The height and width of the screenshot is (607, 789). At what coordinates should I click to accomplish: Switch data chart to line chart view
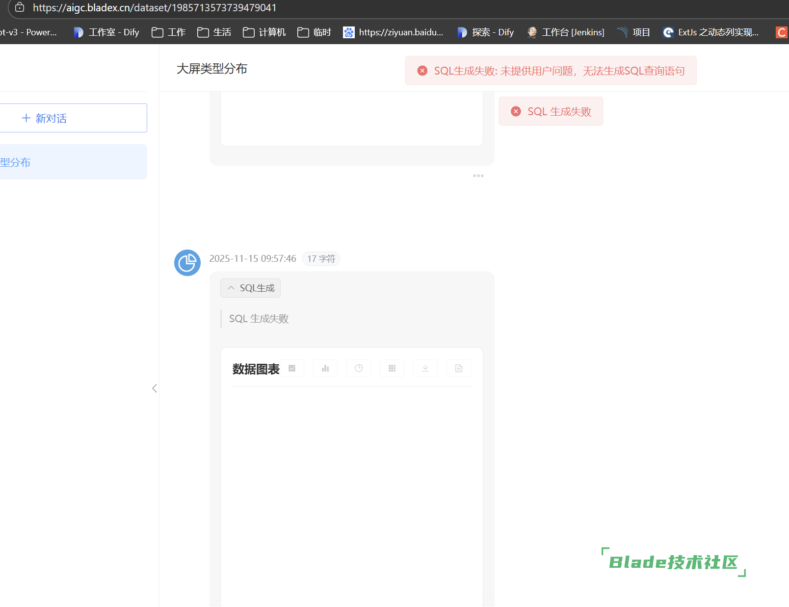292,368
